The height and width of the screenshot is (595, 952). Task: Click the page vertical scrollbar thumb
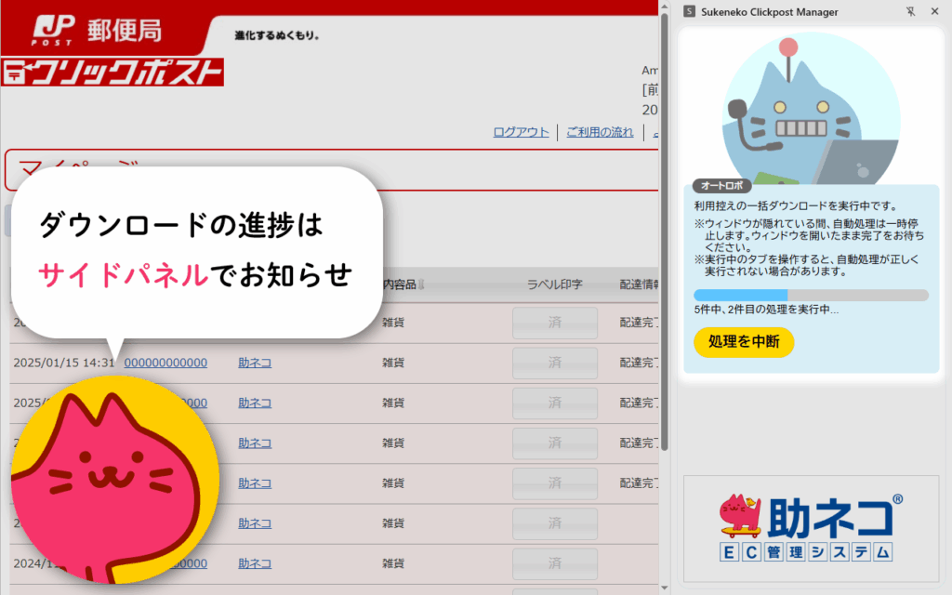tap(664, 231)
